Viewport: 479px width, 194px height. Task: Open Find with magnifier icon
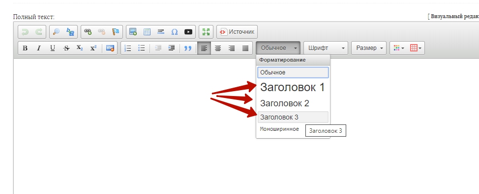57,32
